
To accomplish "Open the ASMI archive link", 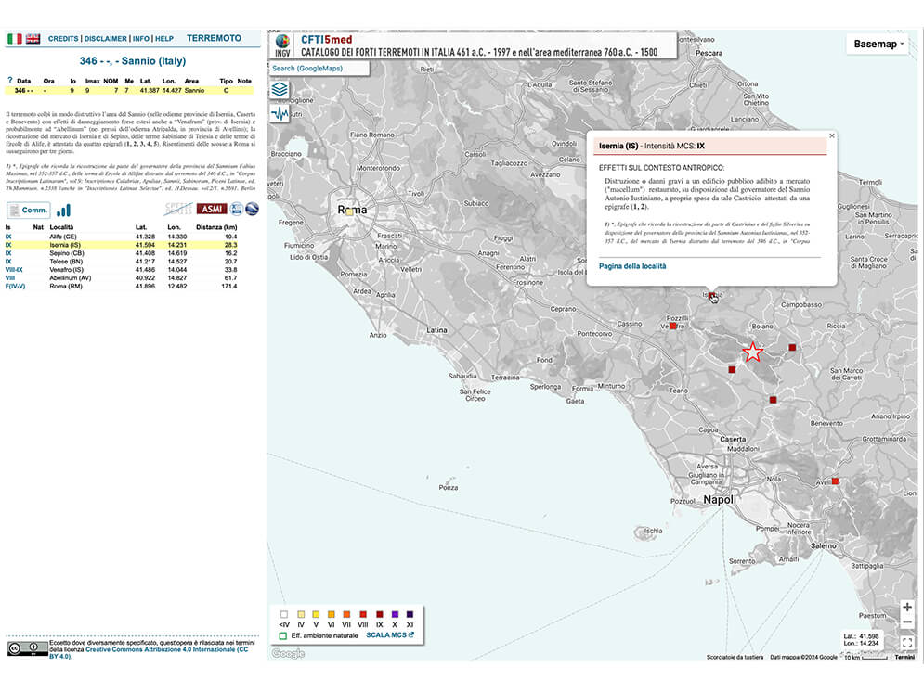I will click(212, 209).
